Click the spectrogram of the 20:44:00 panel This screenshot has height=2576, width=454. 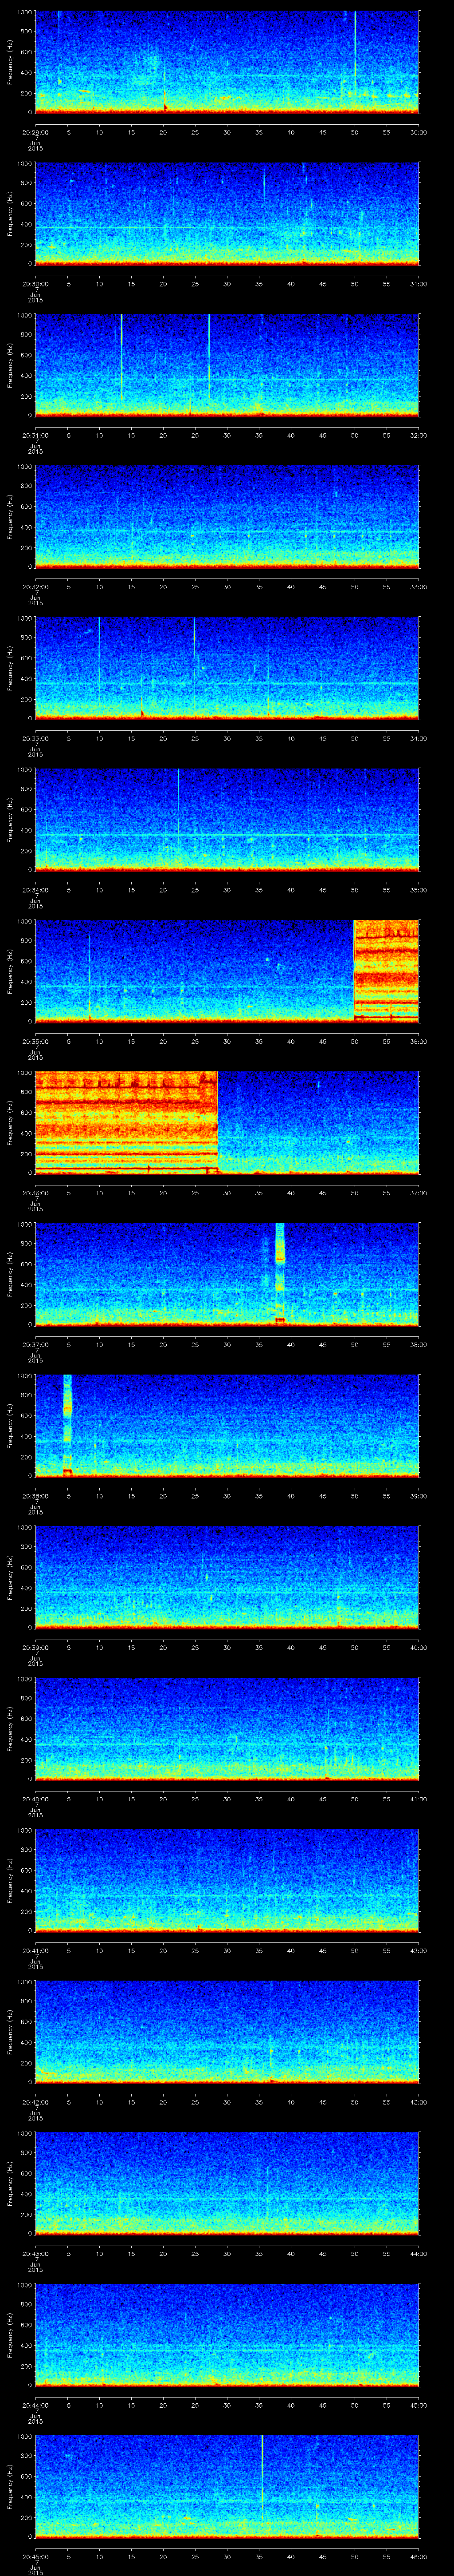tap(227, 2334)
